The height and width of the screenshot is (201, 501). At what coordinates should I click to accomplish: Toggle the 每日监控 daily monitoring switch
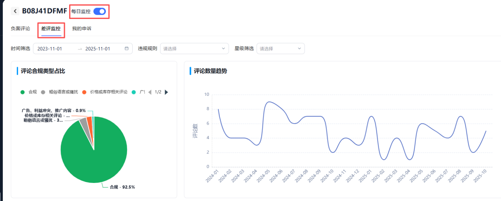pyautogui.click(x=100, y=11)
